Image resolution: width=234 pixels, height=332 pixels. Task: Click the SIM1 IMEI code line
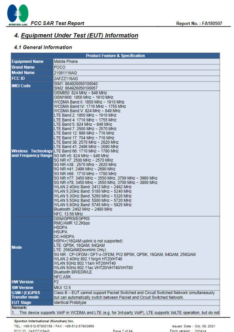click(x=76, y=84)
